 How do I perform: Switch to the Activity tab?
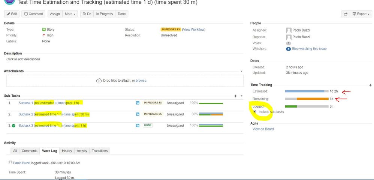[x=82, y=151]
